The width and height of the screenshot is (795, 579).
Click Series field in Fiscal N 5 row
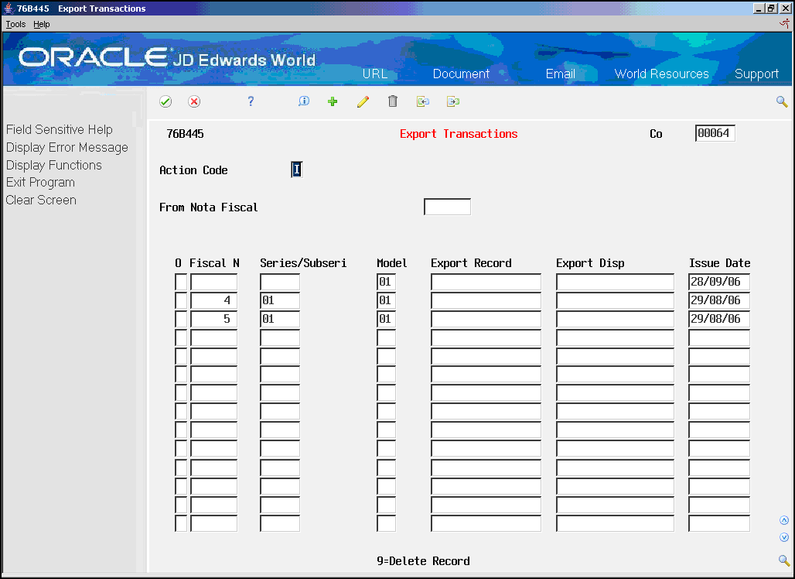click(280, 319)
